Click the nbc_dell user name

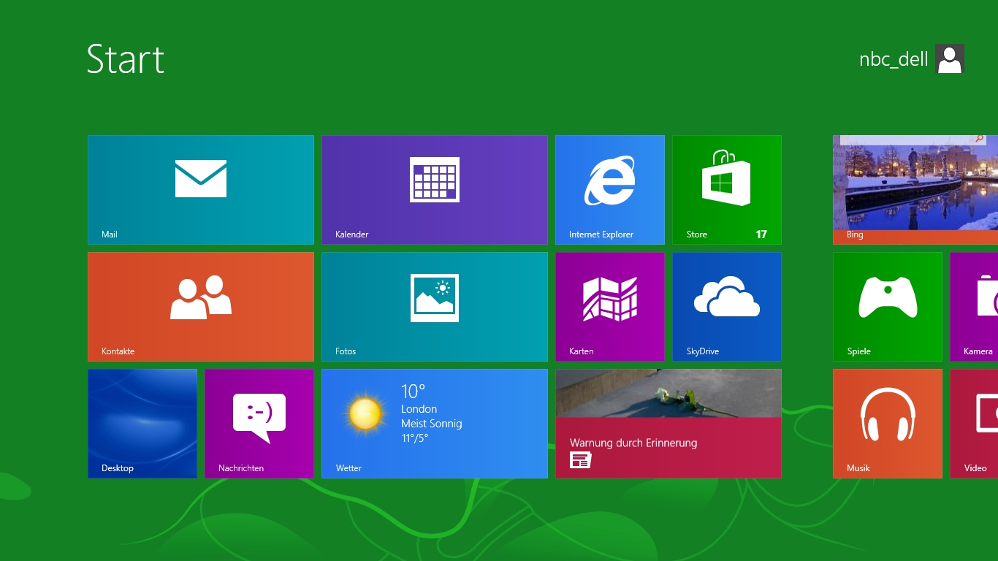894,59
